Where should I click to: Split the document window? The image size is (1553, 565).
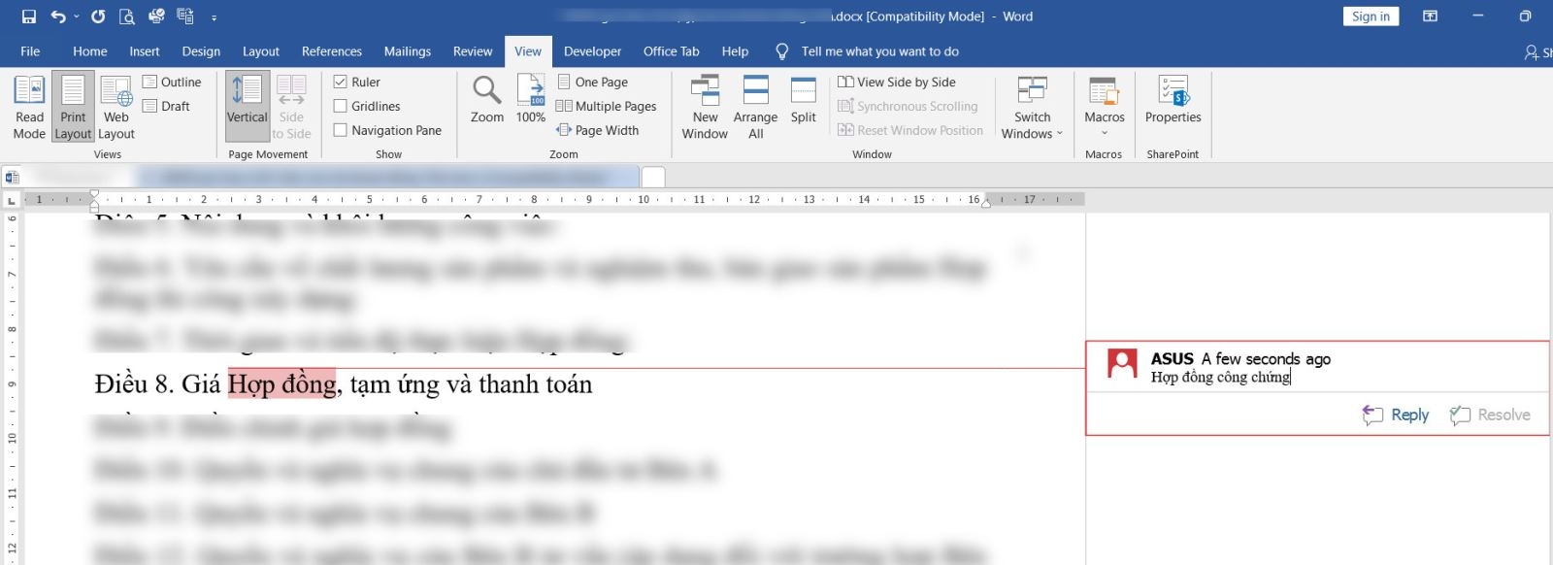(804, 100)
